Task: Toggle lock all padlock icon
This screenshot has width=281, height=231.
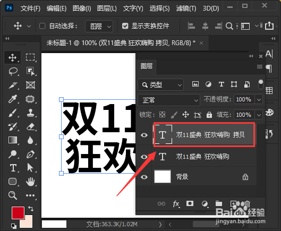Action: click(209, 115)
